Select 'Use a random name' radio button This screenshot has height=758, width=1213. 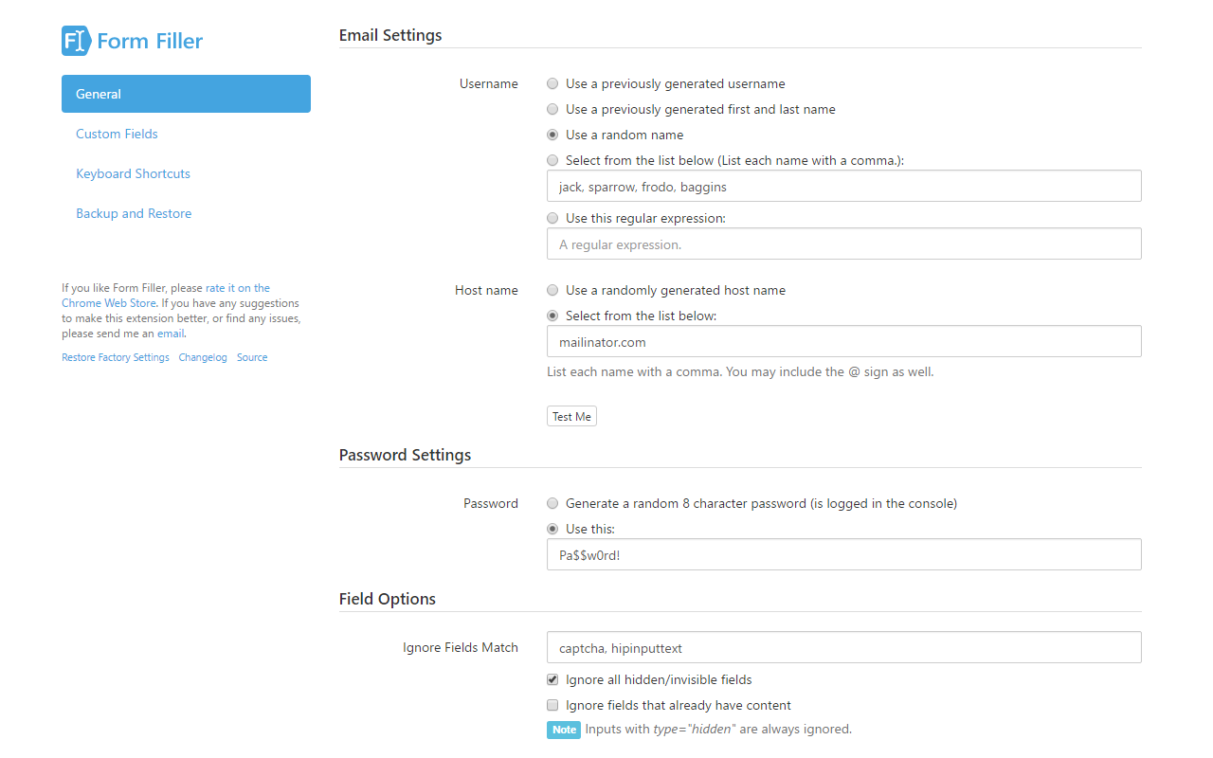click(552, 135)
